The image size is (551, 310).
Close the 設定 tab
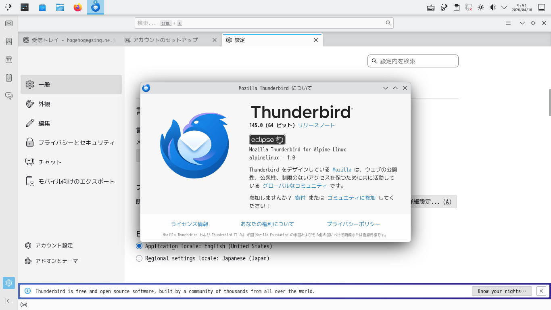click(316, 40)
